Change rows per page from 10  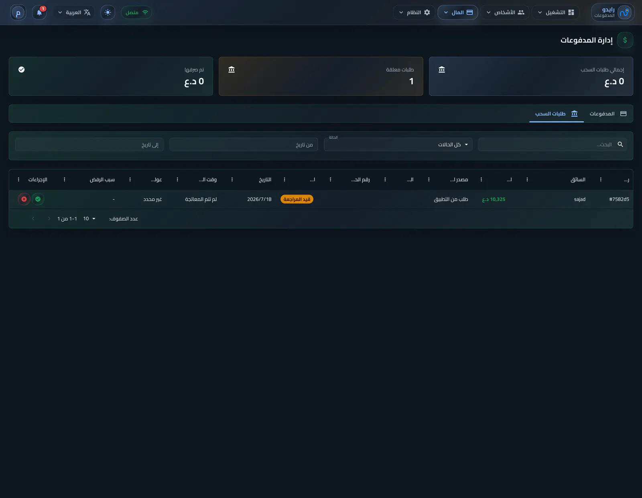(x=89, y=219)
